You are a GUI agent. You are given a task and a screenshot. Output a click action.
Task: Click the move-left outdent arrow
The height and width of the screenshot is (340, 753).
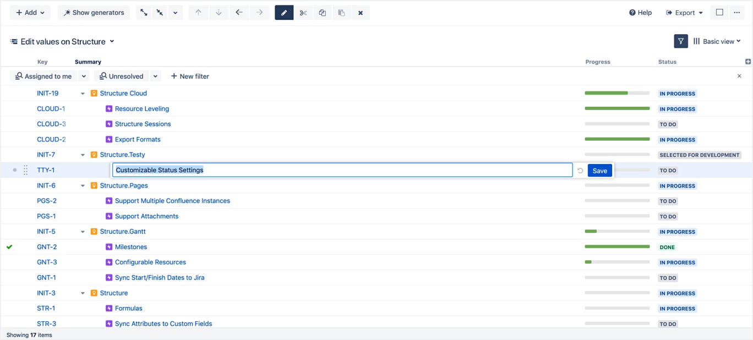coord(239,13)
